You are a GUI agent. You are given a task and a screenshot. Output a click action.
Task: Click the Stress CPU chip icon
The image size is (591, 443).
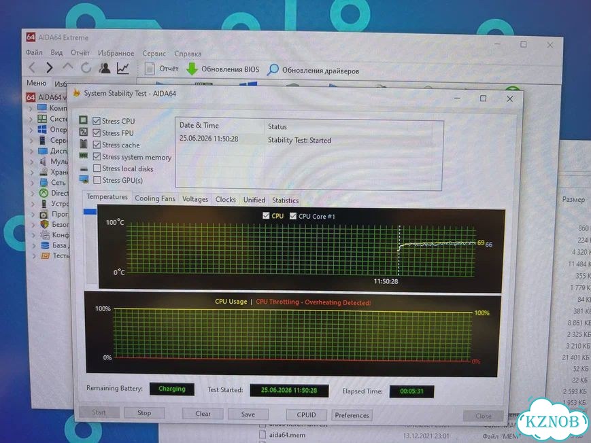pyautogui.click(x=83, y=120)
